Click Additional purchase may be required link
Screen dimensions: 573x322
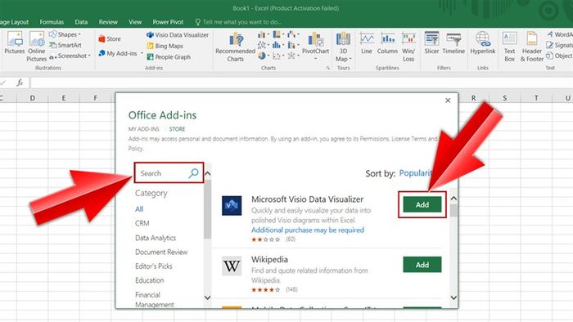[x=308, y=230]
